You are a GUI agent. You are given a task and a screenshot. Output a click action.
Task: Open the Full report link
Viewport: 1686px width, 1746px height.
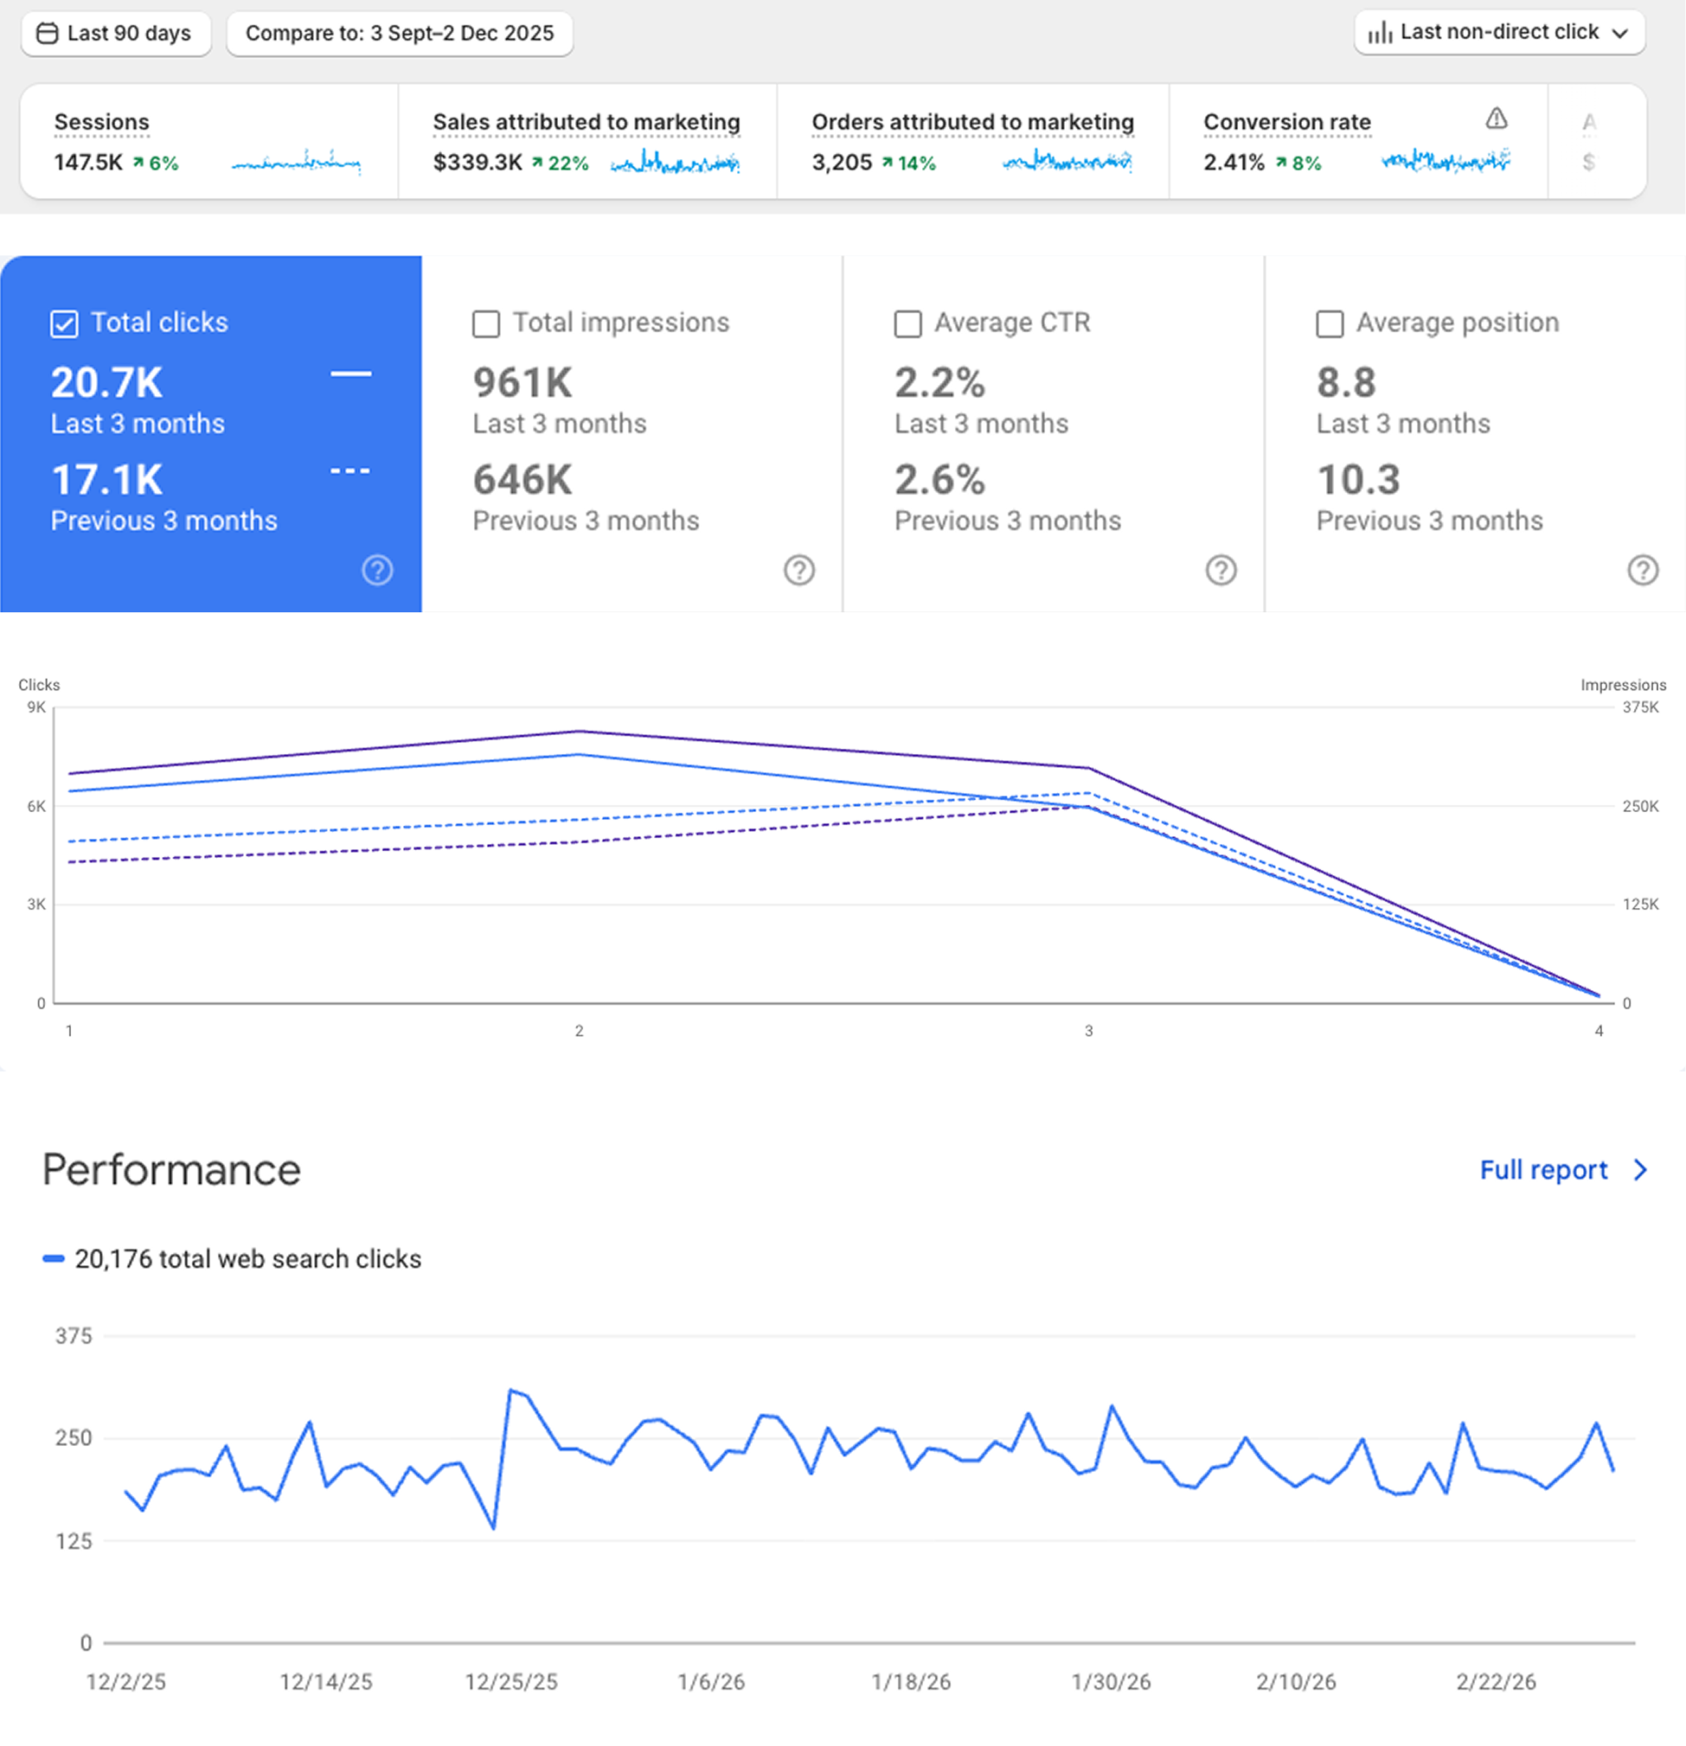[1542, 1170]
